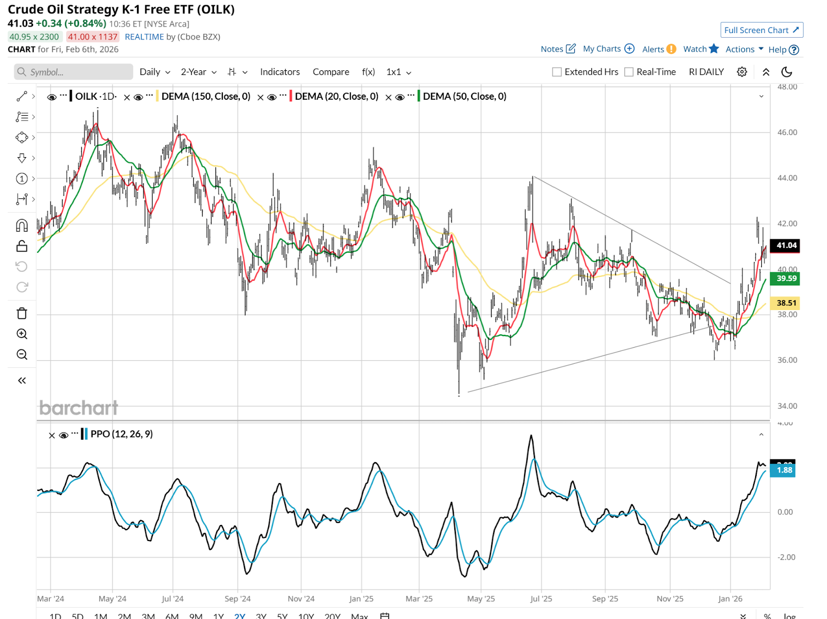Click the Symbol search input field
The width and height of the screenshot is (827, 619).
click(73, 72)
